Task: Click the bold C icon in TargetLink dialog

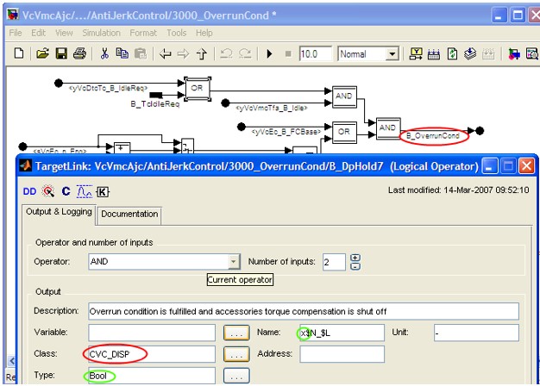Action: [66, 191]
